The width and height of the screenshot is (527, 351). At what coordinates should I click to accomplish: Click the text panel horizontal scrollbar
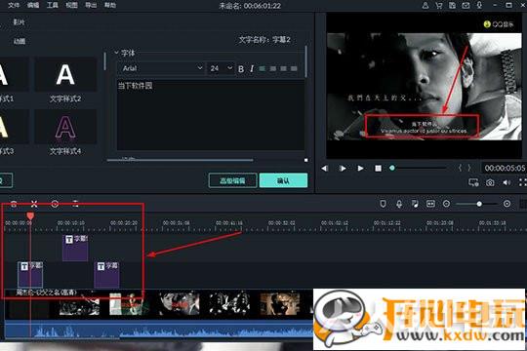point(180,160)
